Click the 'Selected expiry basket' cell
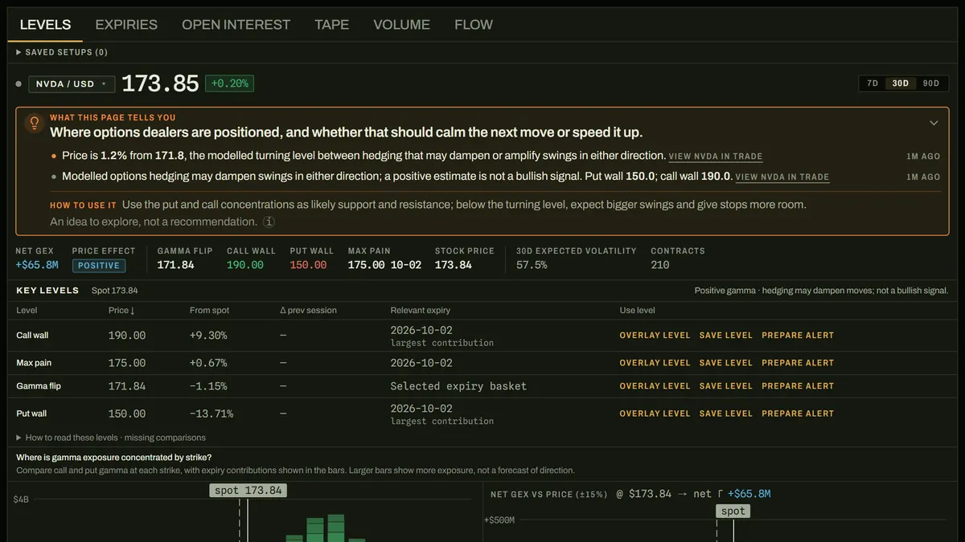The image size is (965, 542). [x=458, y=386]
